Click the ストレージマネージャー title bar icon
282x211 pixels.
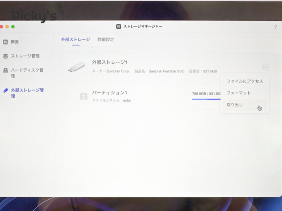click(118, 27)
